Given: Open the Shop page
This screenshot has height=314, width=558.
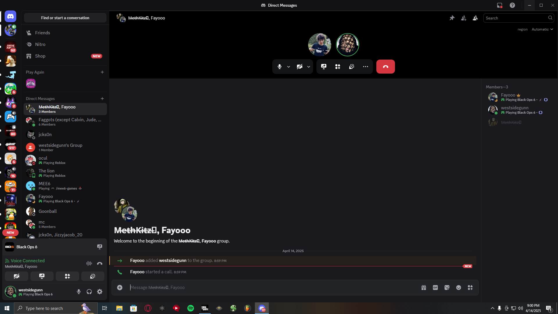Looking at the screenshot, I should click(40, 56).
